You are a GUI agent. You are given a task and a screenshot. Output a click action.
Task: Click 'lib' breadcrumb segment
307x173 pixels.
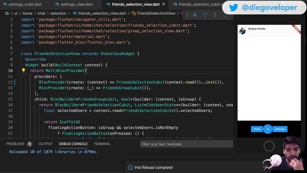click(x=7, y=13)
